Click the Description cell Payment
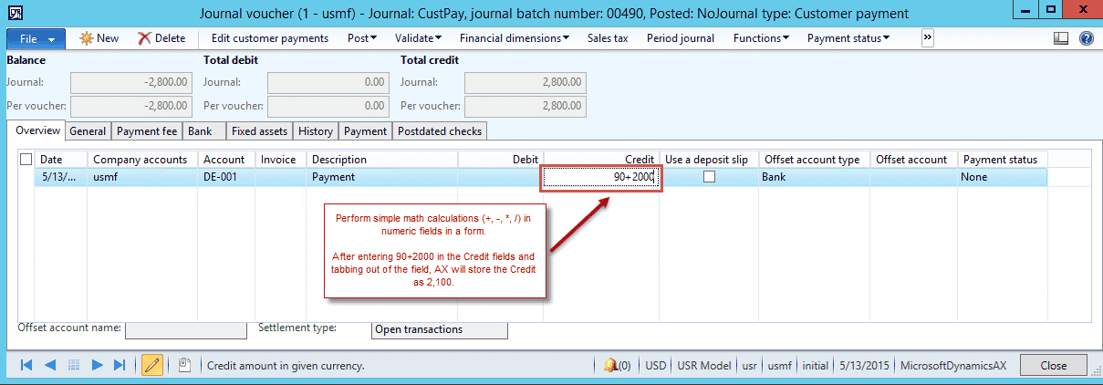The image size is (1103, 385). 382,177
